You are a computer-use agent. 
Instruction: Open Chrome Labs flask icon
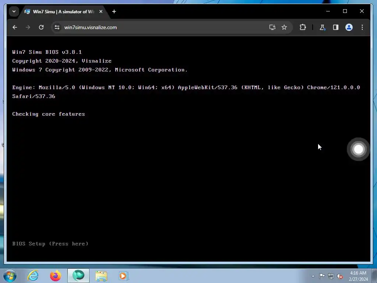coord(322,27)
